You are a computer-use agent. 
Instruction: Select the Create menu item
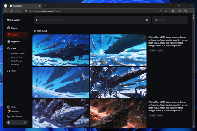click(17, 35)
